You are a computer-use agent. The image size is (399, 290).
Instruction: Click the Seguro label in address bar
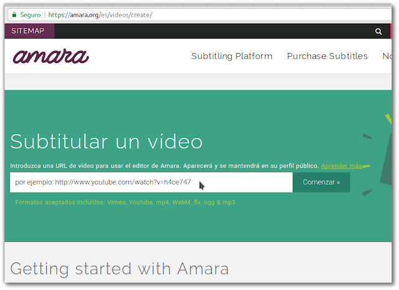coord(31,15)
